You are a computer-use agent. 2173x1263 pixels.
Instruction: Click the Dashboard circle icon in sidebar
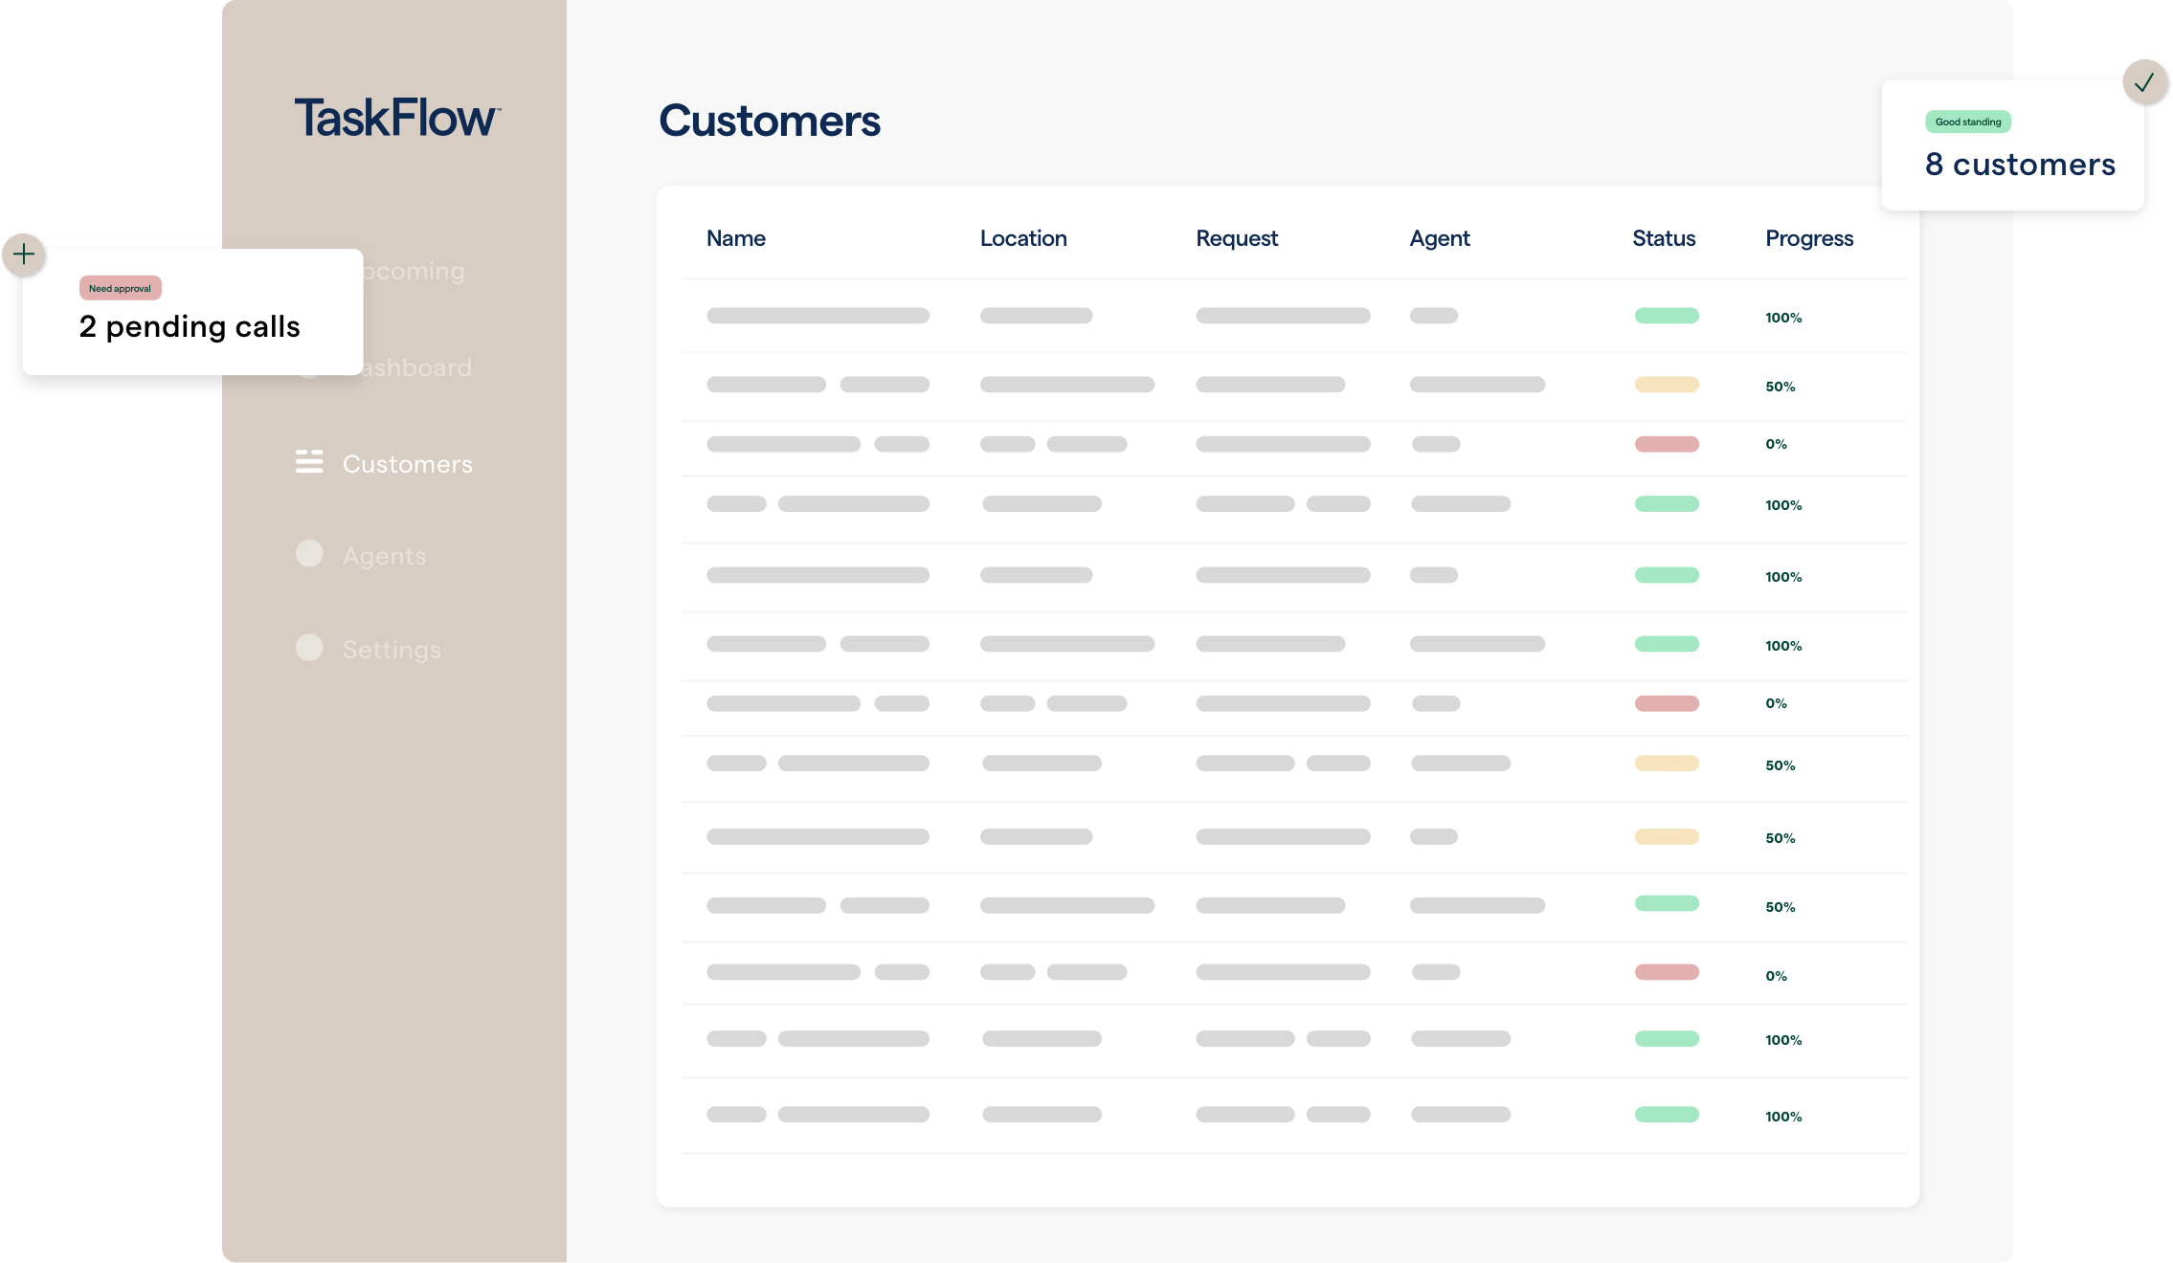(311, 366)
